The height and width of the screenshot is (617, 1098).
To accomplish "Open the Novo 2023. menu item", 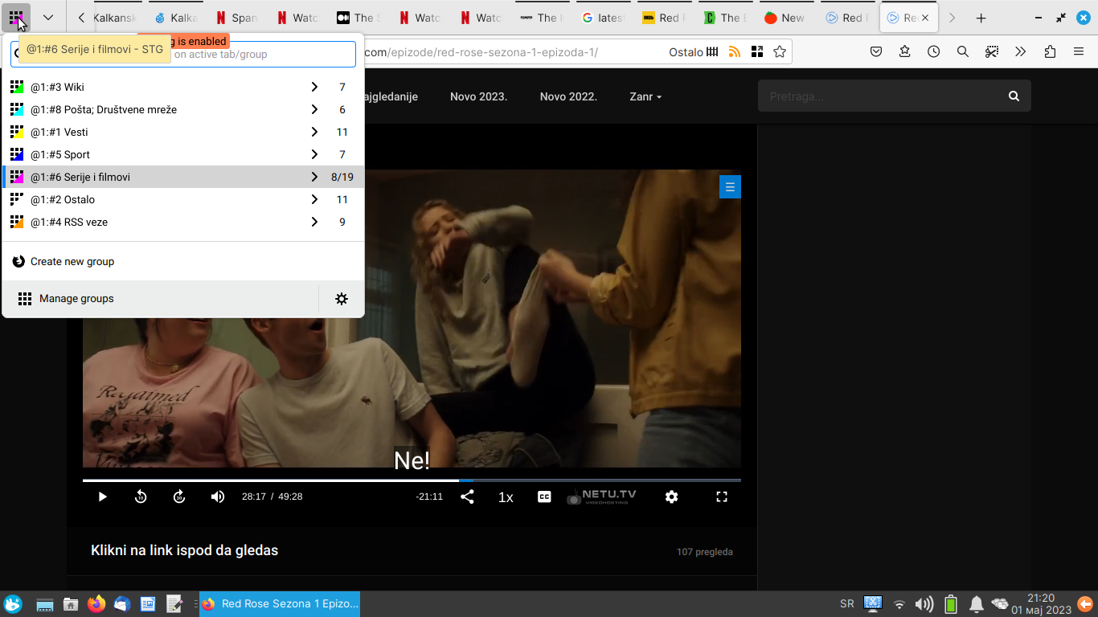I will [478, 96].
